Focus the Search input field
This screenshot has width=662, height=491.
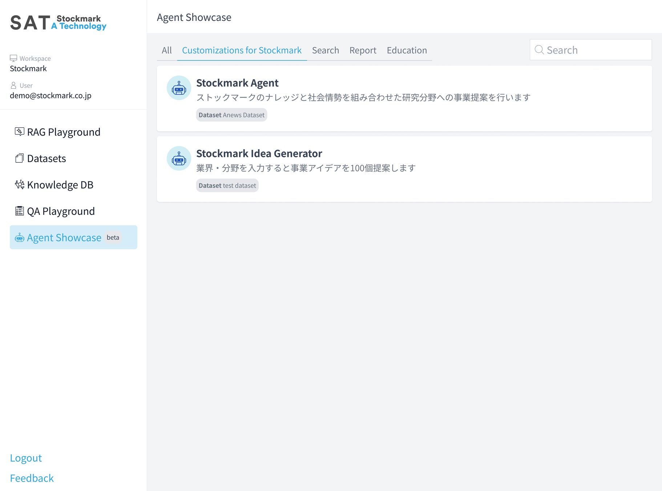(x=591, y=50)
